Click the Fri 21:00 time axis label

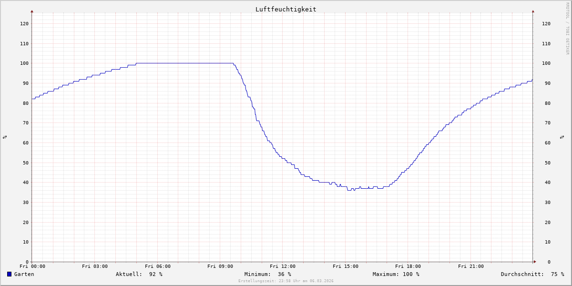click(x=471, y=266)
